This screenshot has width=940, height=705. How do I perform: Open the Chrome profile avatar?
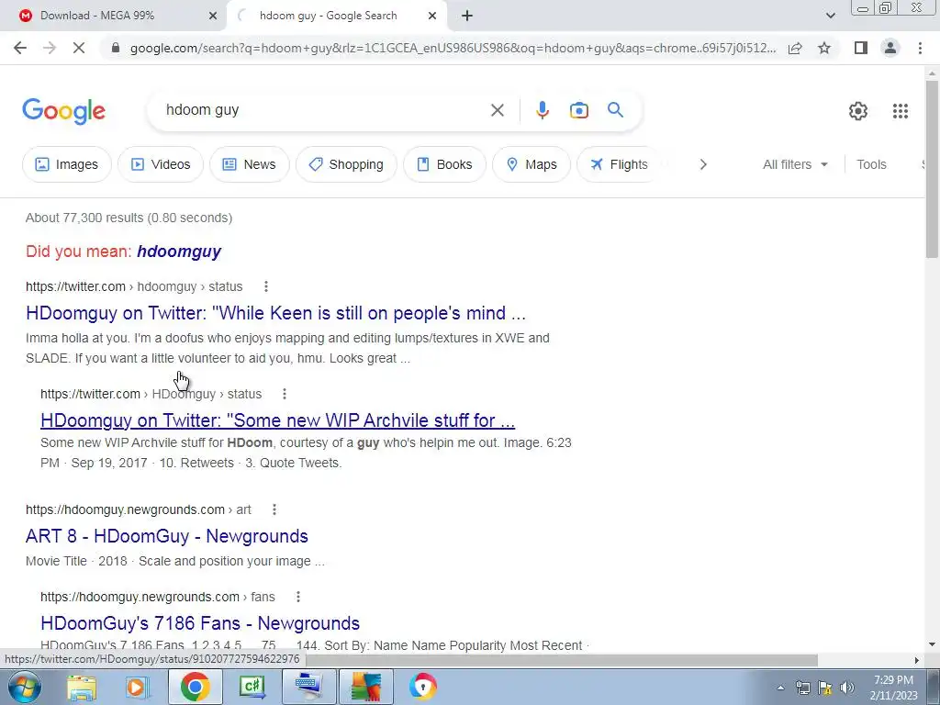pos(890,48)
